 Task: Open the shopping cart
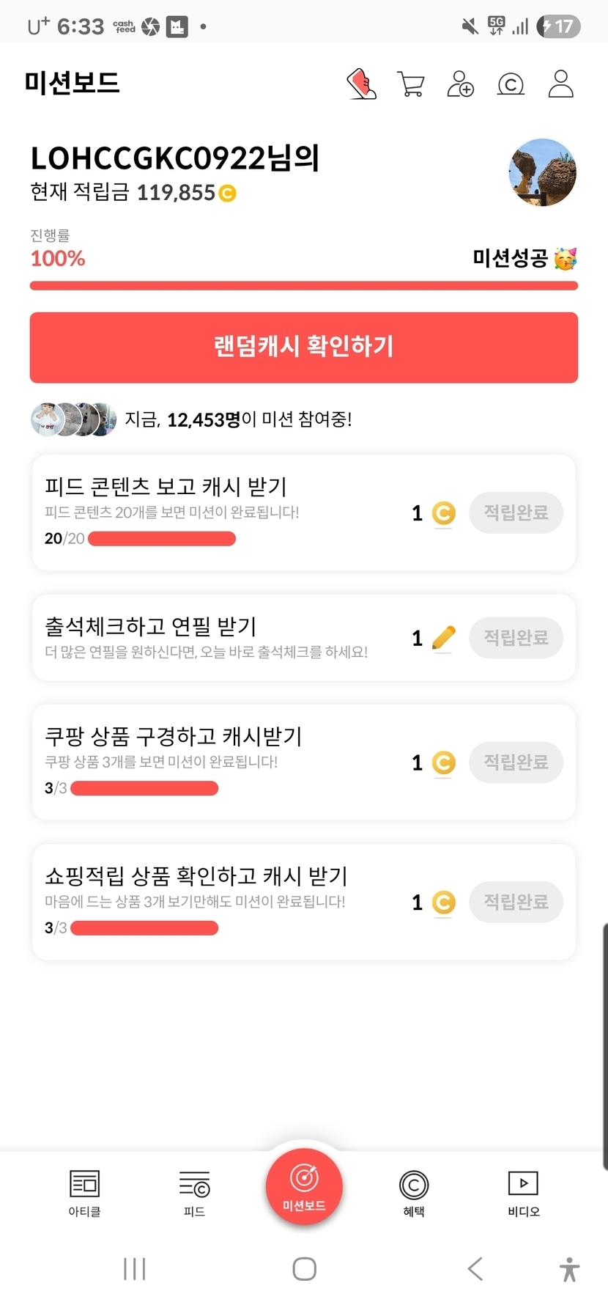(x=411, y=84)
